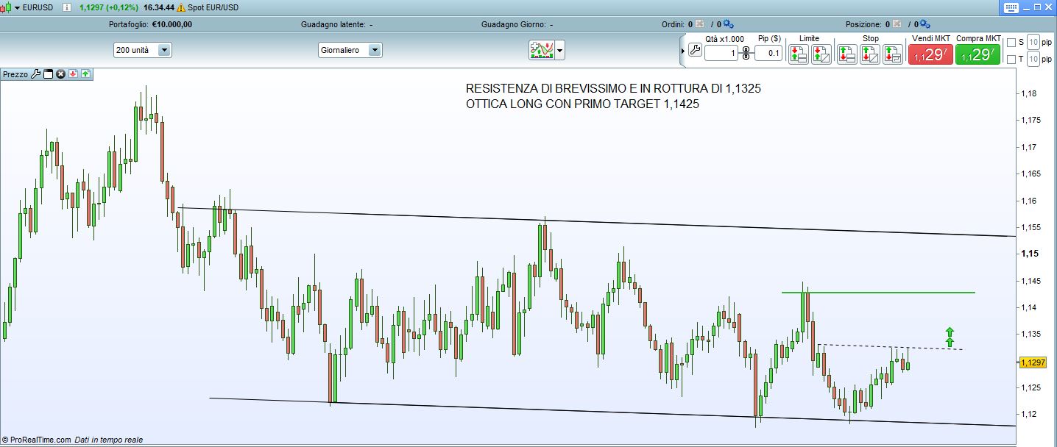The height and width of the screenshot is (447, 1057).
Task: Click the current price tag 1,1297
Action: 1032,362
